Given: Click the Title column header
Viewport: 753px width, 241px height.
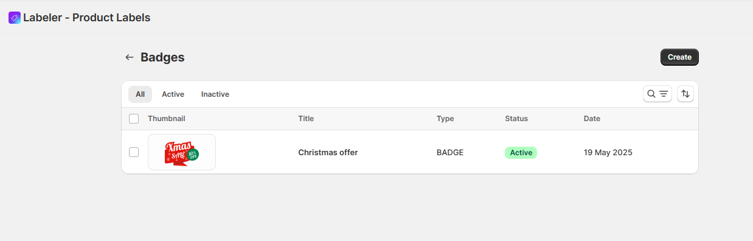Looking at the screenshot, I should tap(306, 119).
